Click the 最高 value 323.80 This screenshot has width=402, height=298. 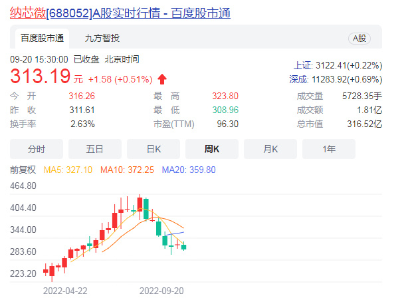pyautogui.click(x=225, y=96)
